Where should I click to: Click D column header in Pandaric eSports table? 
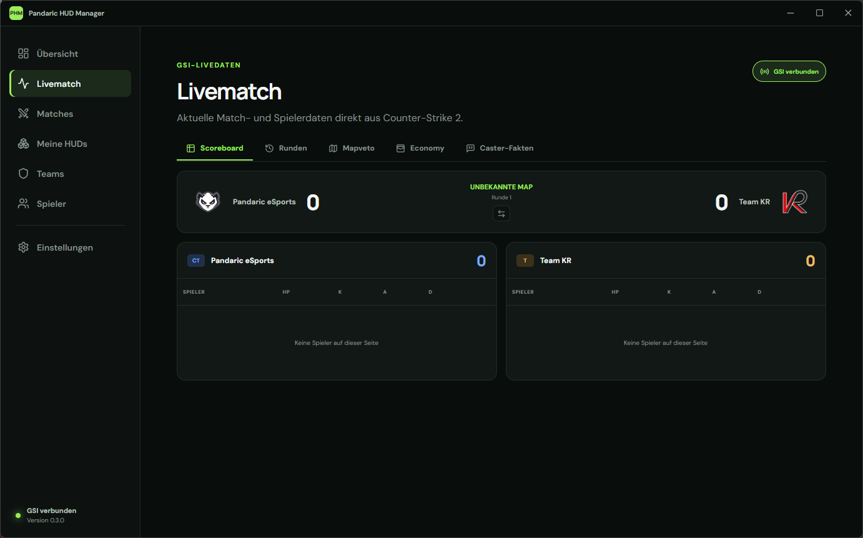point(430,292)
